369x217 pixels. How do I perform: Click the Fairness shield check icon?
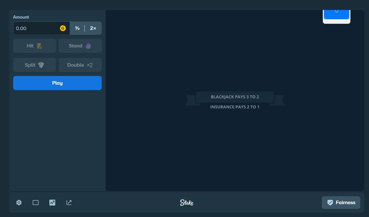point(330,203)
